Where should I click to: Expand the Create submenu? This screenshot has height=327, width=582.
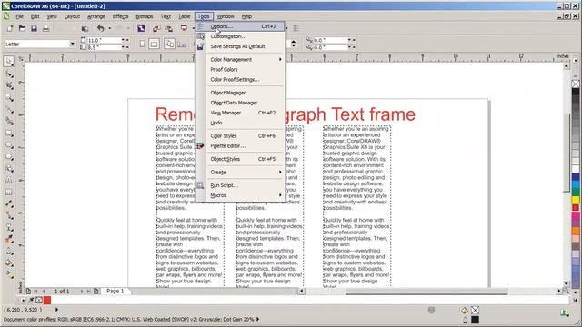coord(280,172)
